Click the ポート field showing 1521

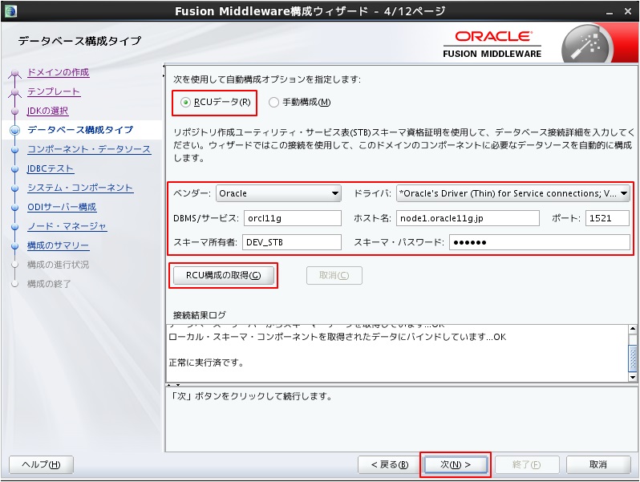[607, 218]
